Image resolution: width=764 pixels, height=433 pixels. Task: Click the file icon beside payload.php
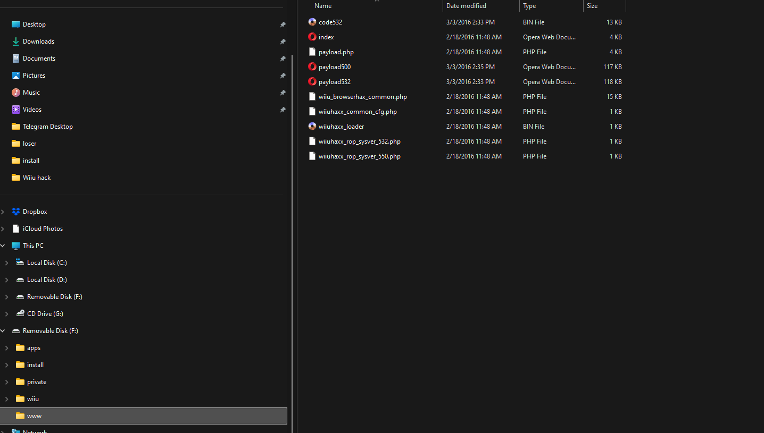click(x=312, y=52)
